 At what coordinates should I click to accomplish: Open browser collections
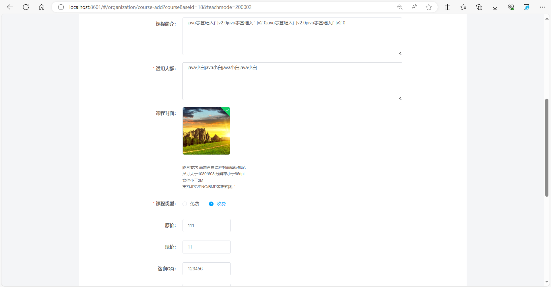(x=479, y=7)
